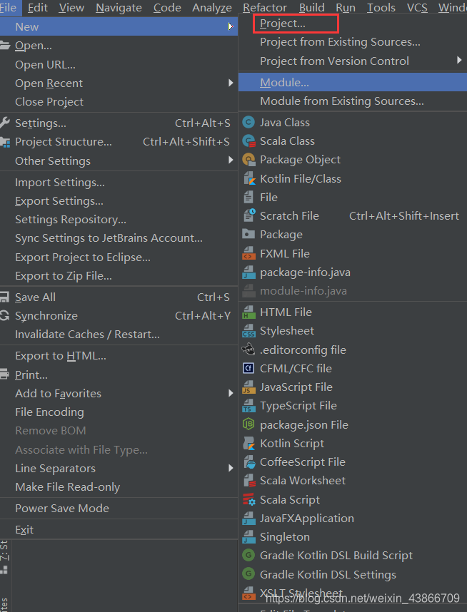Click the Scala Class icon
The height and width of the screenshot is (612, 467).
click(248, 141)
